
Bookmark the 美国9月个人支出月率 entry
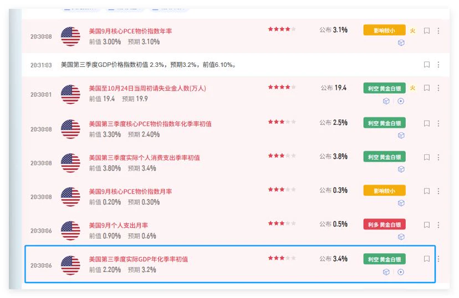point(427,225)
